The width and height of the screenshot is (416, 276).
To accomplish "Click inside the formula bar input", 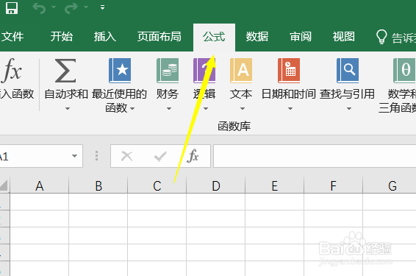I will coord(315,156).
